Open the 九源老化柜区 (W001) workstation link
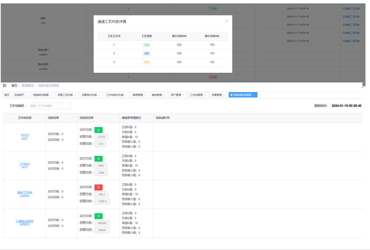This screenshot has width=370, height=250. (25, 223)
